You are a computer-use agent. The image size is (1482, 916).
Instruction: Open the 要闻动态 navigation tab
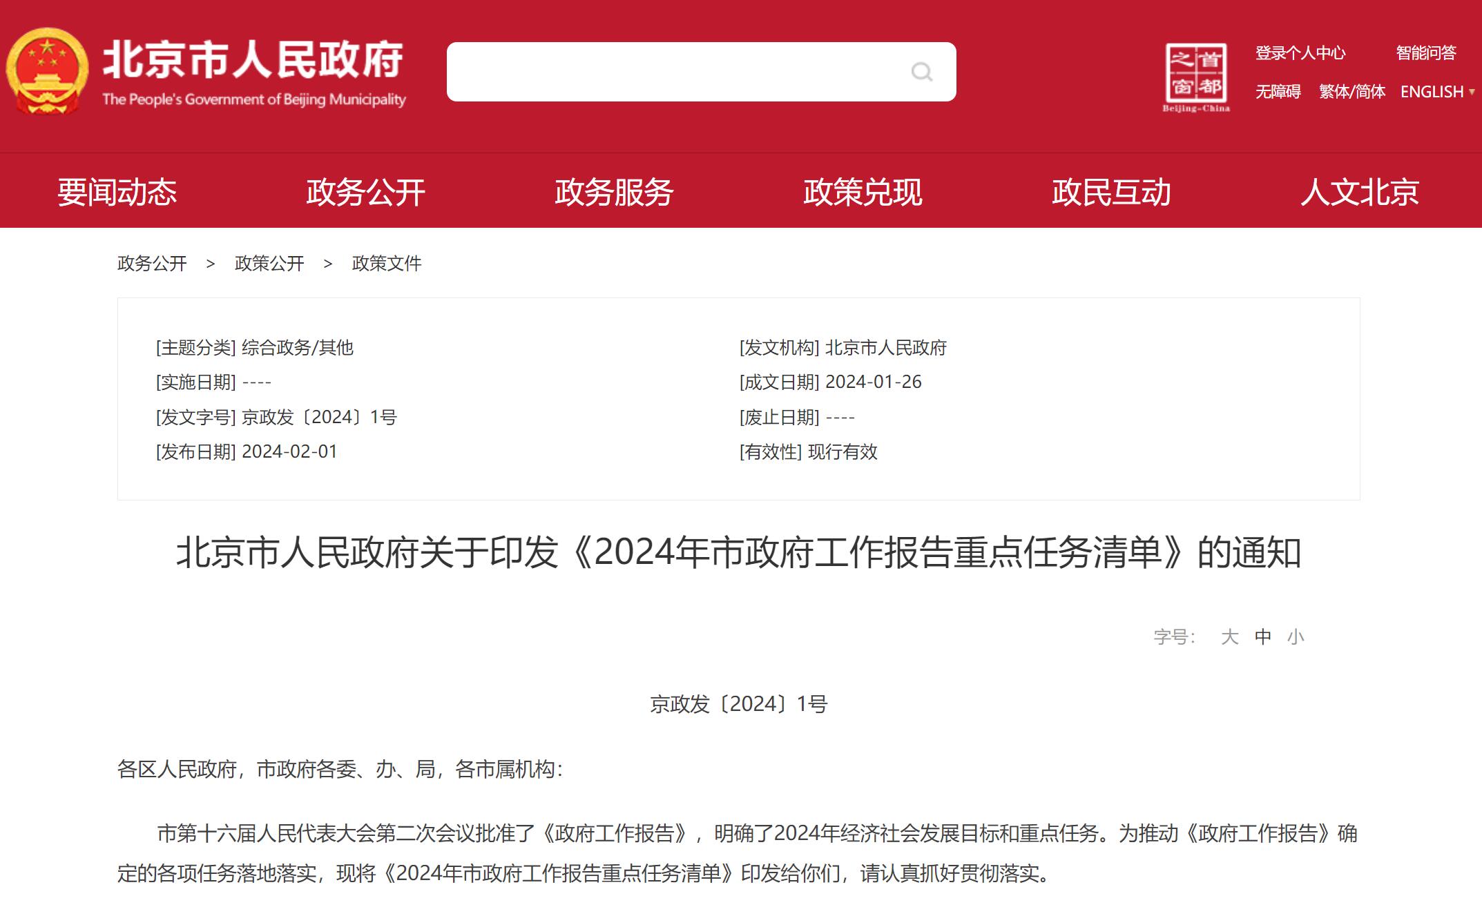point(117,192)
